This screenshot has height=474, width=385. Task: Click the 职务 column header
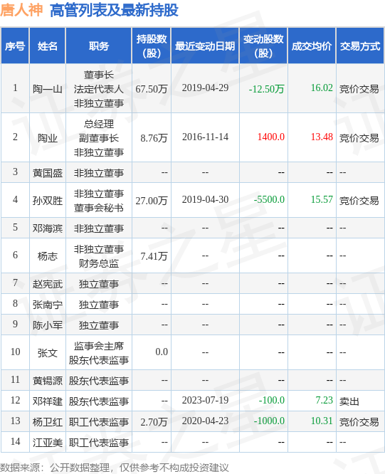[98, 46]
